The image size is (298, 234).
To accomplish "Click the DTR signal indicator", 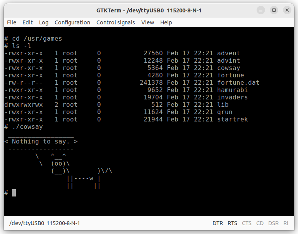I will pyautogui.click(x=218, y=223).
